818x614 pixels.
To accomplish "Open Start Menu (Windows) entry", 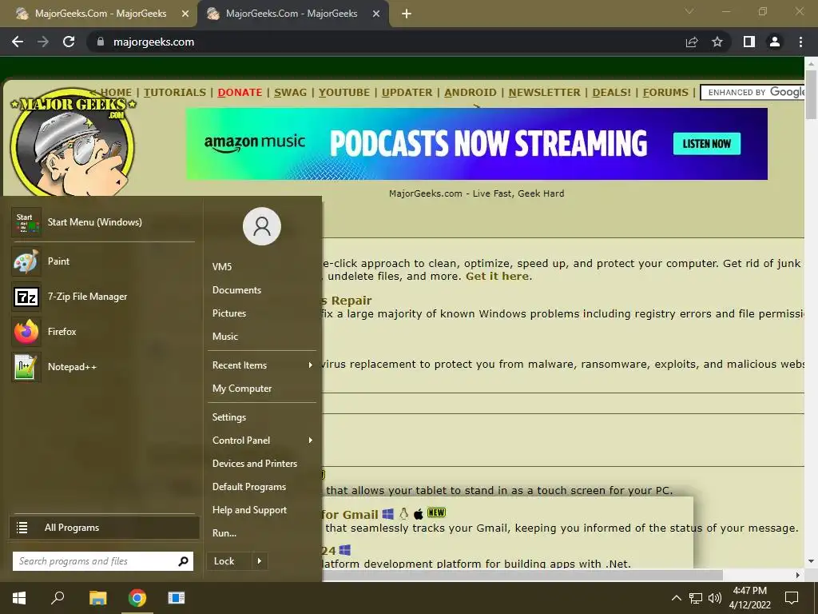I will [x=103, y=222].
